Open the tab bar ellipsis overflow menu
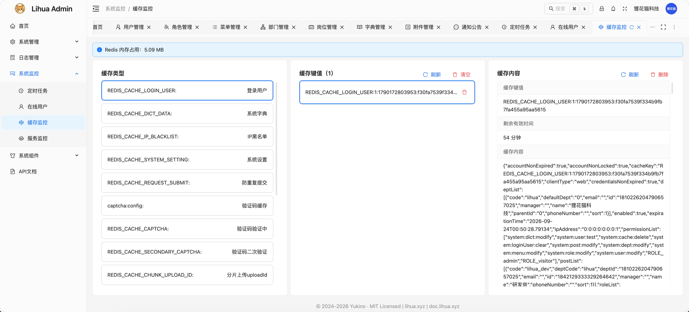The width and height of the screenshot is (689, 312). click(652, 27)
